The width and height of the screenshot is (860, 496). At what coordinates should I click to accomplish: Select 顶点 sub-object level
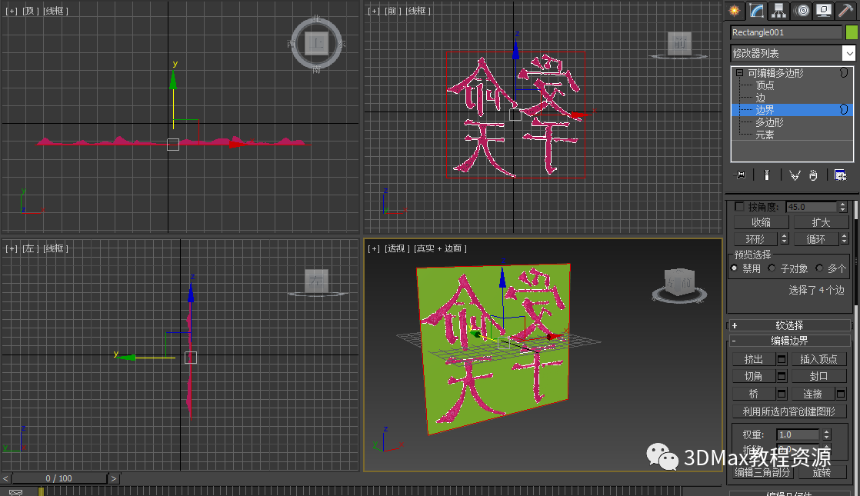(765, 85)
